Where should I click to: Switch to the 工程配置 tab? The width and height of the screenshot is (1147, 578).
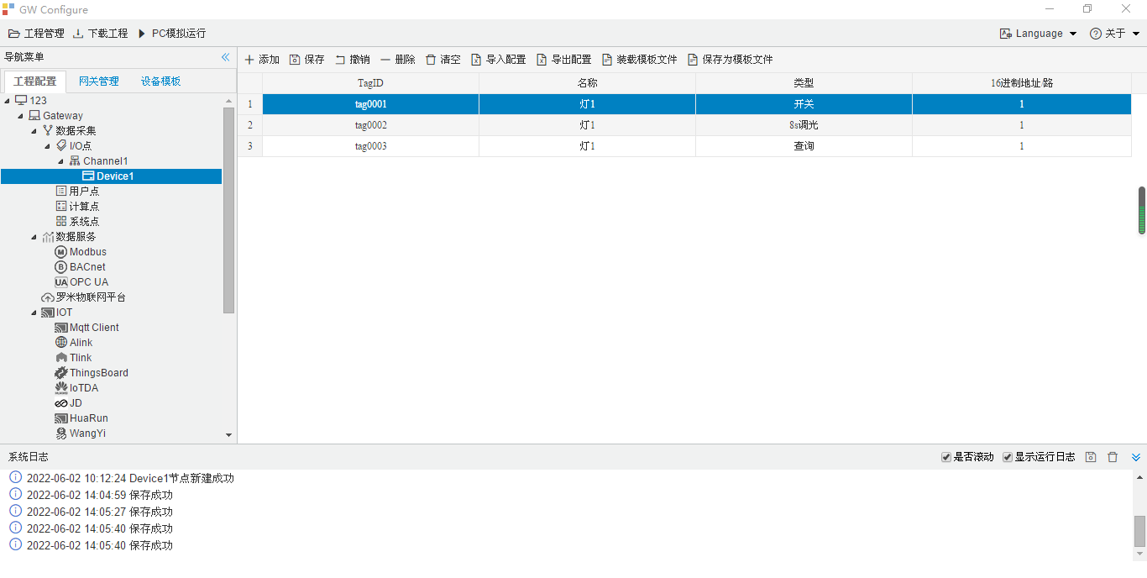click(35, 81)
